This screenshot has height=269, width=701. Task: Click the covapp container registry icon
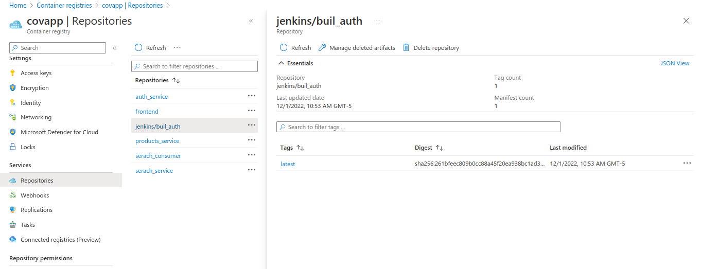click(16, 25)
